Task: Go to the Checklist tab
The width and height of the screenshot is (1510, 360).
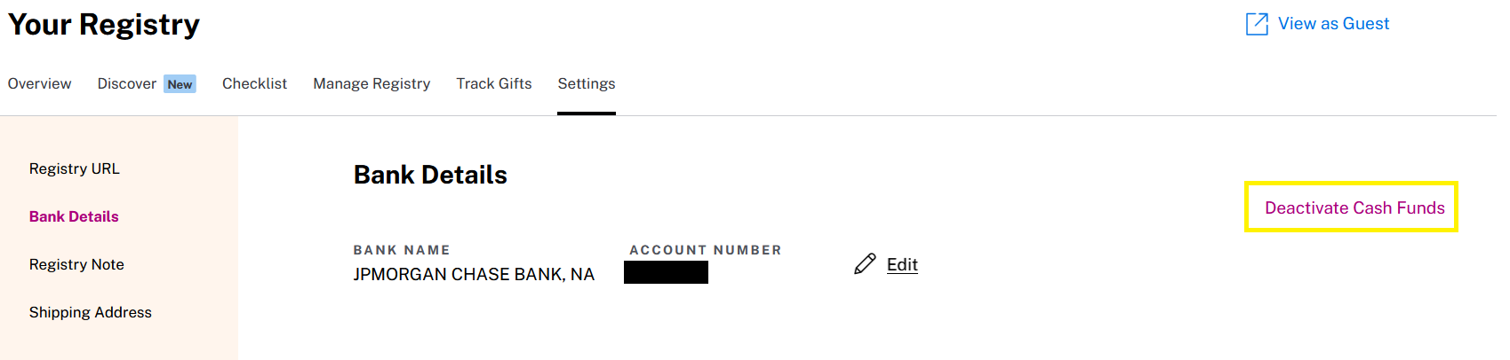Action: (254, 83)
